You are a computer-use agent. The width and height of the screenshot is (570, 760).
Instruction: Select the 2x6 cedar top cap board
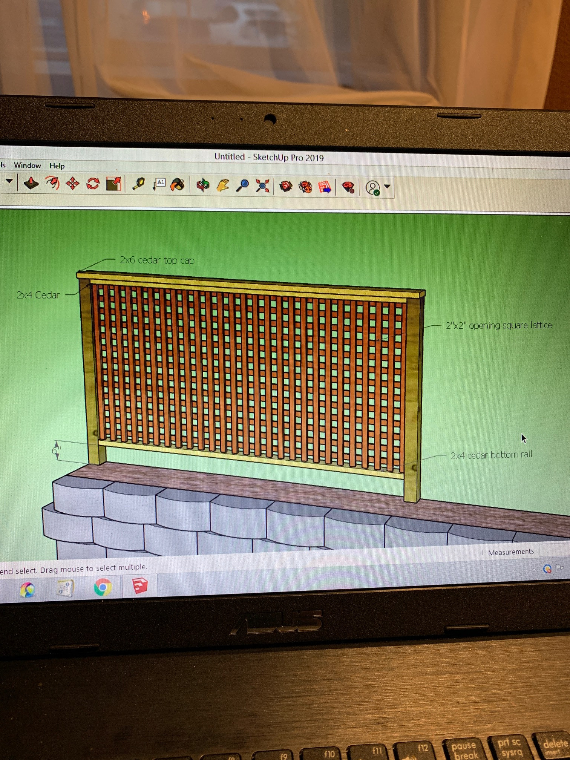pyautogui.click(x=251, y=285)
